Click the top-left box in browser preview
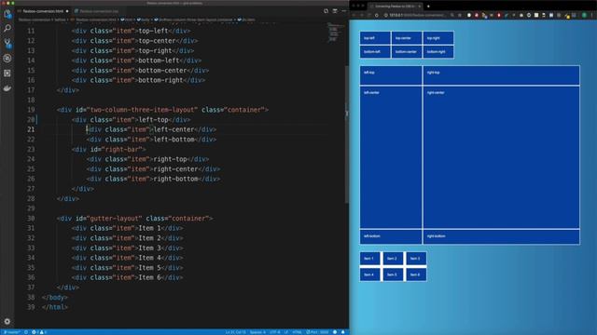This screenshot has width=597, height=335. coord(375,38)
